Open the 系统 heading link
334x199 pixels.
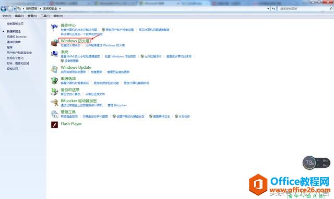coord(65,52)
